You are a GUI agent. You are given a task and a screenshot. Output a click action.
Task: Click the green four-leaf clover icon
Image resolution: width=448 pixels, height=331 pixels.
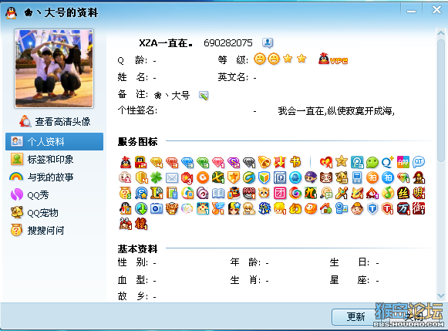click(x=157, y=177)
